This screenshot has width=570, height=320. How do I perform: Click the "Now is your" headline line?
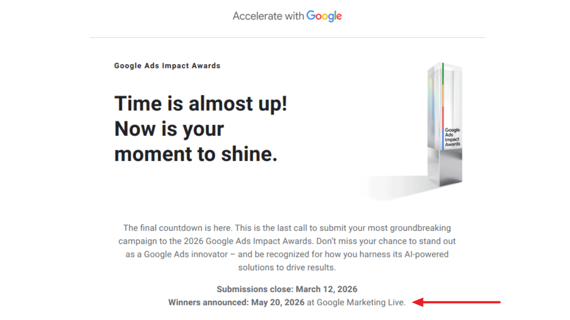[169, 129]
